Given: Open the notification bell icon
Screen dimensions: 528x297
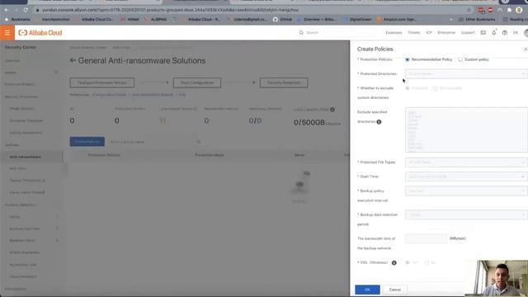Looking at the screenshot, I should point(493,33).
